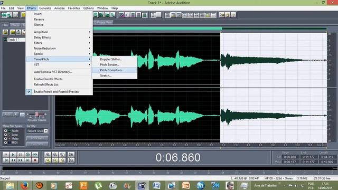
Task: Select Time/Pitch in Effects menu
Action: (59, 59)
